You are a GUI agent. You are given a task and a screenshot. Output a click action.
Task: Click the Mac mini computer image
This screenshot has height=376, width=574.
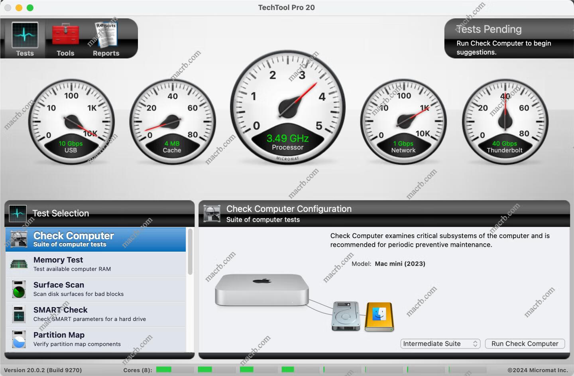click(262, 290)
